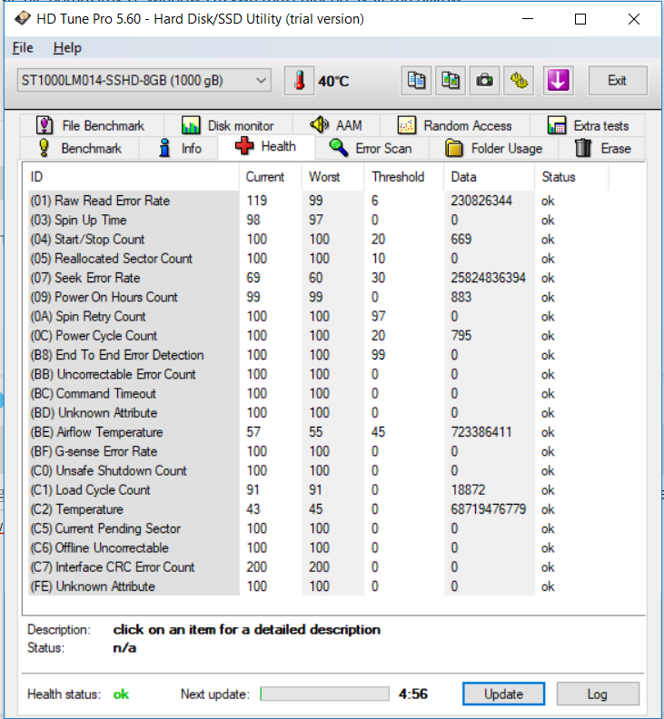Screen dimensions: 664x719
Task: Switch to the Benchmark tab
Action: point(79,148)
